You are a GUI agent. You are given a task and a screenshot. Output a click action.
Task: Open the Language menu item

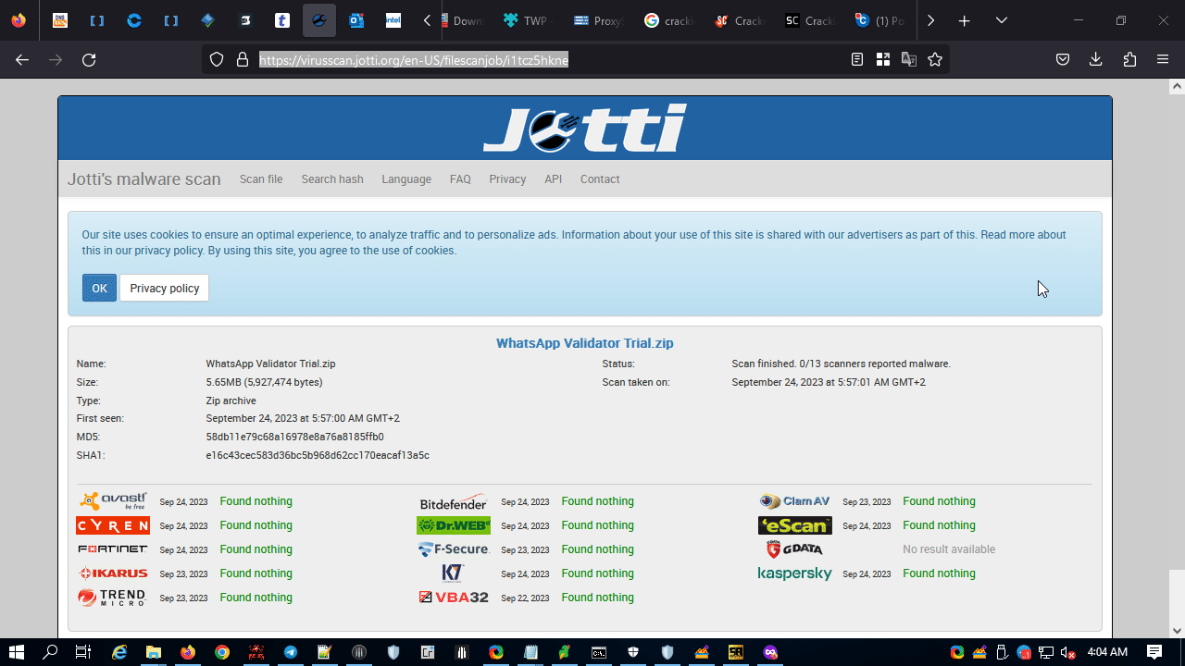pyautogui.click(x=406, y=179)
